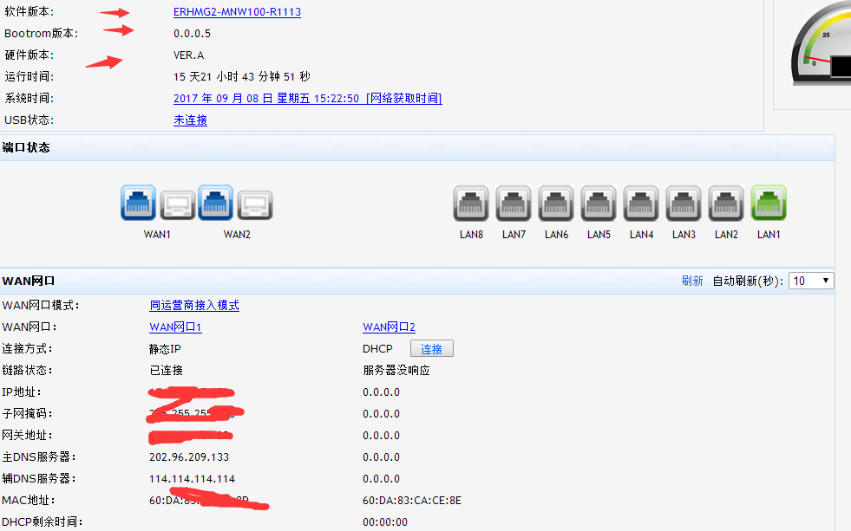Open the WAN网口2 link

(x=389, y=327)
